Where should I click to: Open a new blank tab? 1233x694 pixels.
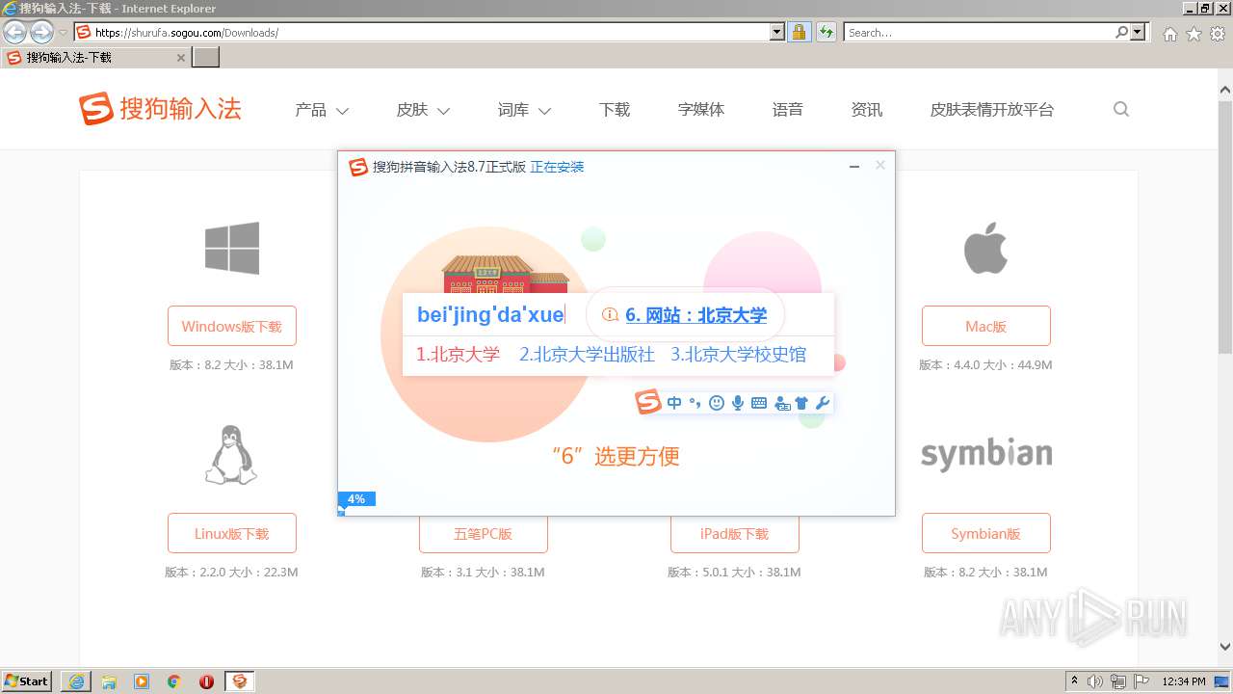(206, 58)
